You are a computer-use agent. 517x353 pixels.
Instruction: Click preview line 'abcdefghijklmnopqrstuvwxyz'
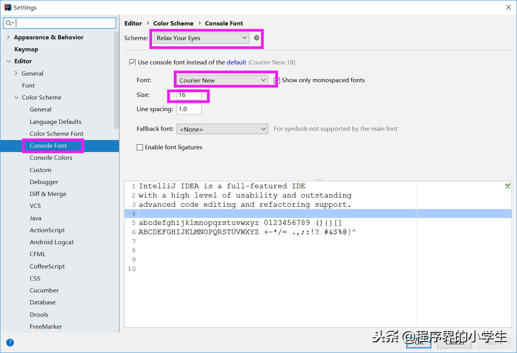[x=240, y=223]
